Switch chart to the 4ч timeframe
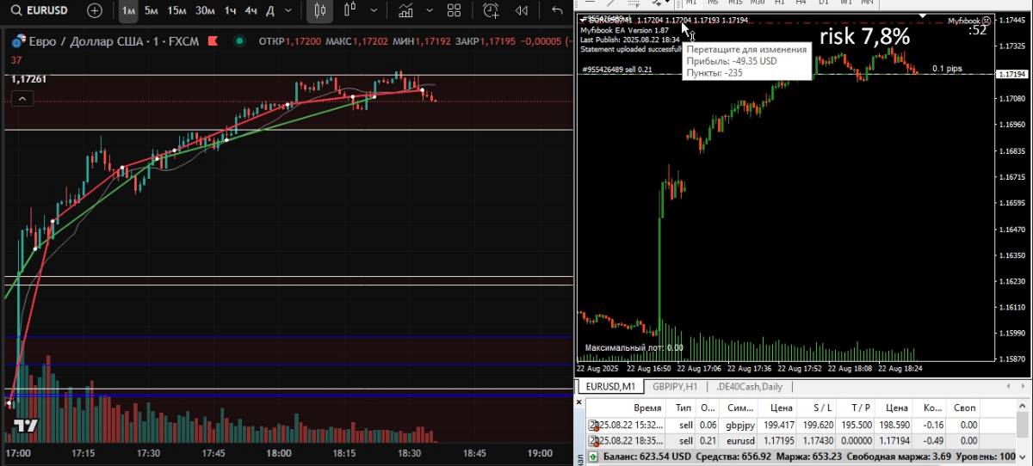This screenshot has height=466, width=1033. click(x=251, y=11)
